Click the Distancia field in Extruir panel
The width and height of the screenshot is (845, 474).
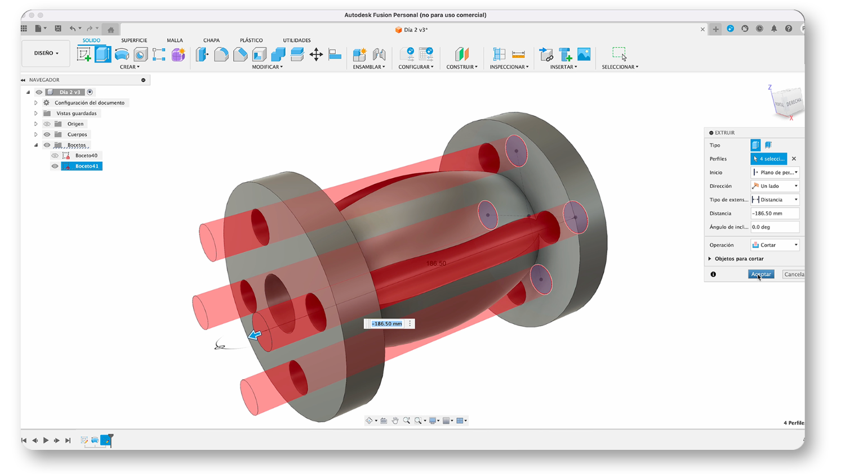point(775,214)
